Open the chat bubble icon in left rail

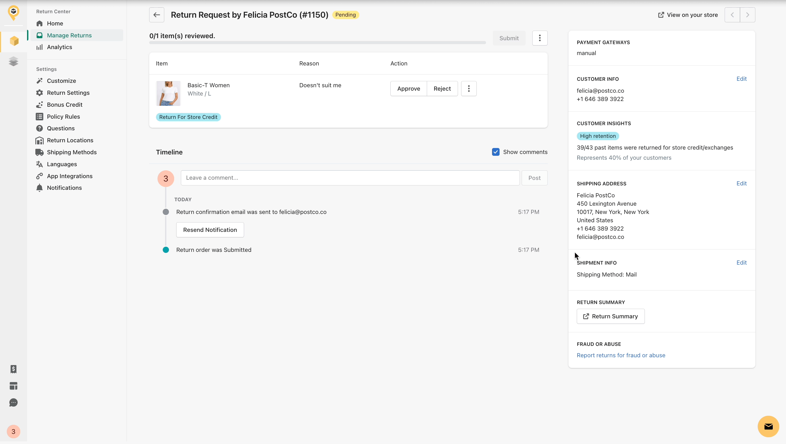pos(14,402)
